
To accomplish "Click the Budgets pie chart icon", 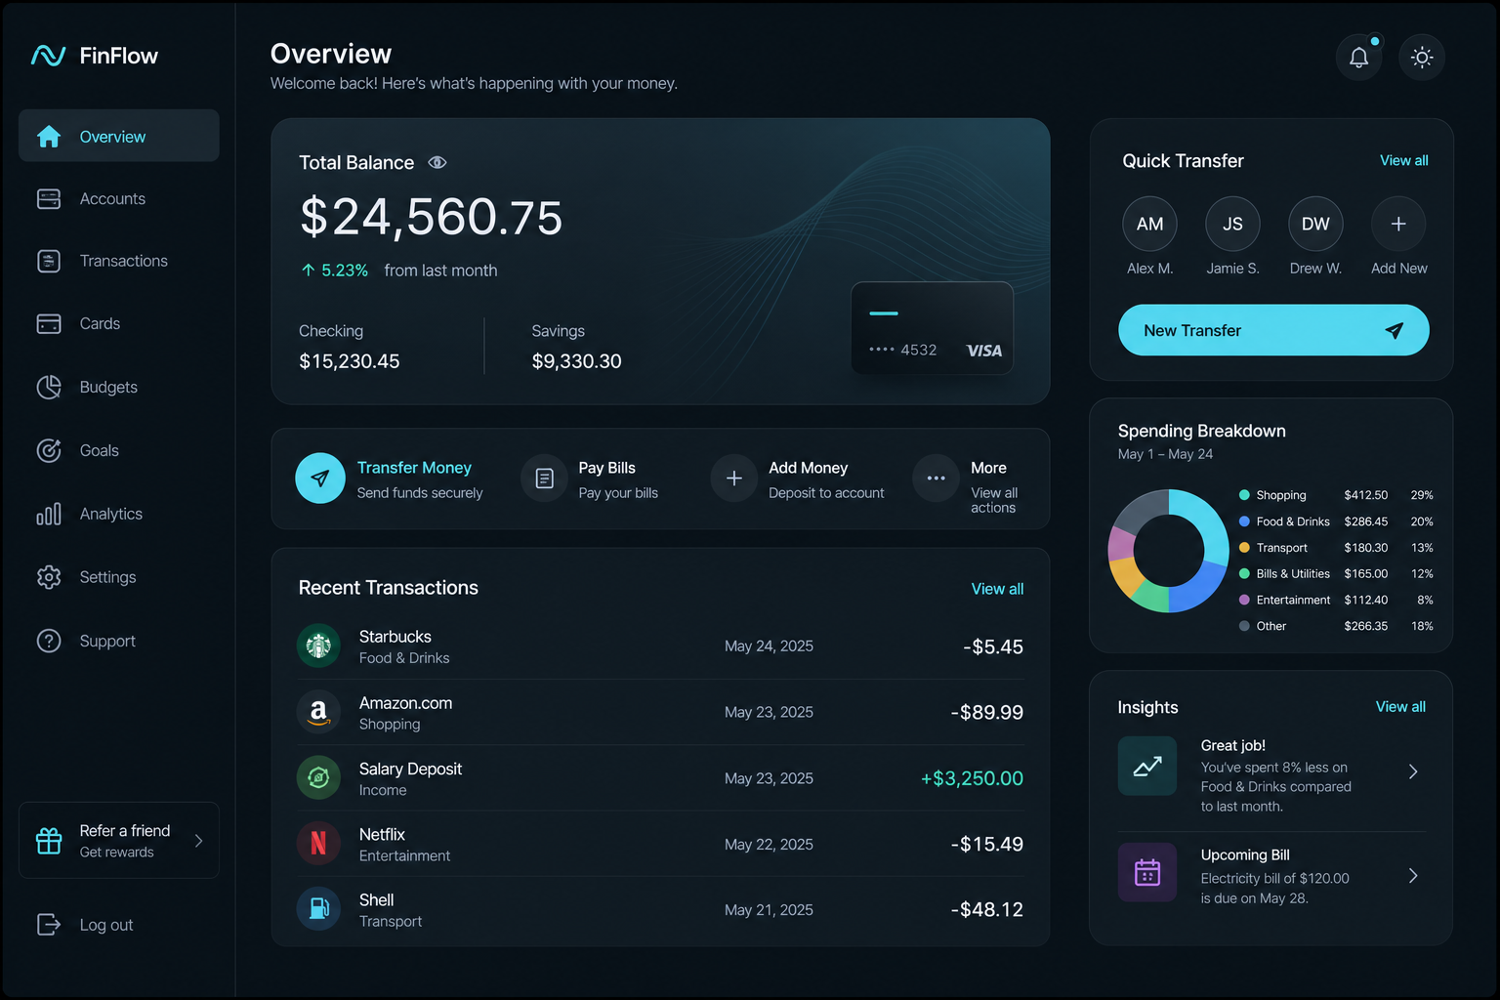I will [x=49, y=387].
